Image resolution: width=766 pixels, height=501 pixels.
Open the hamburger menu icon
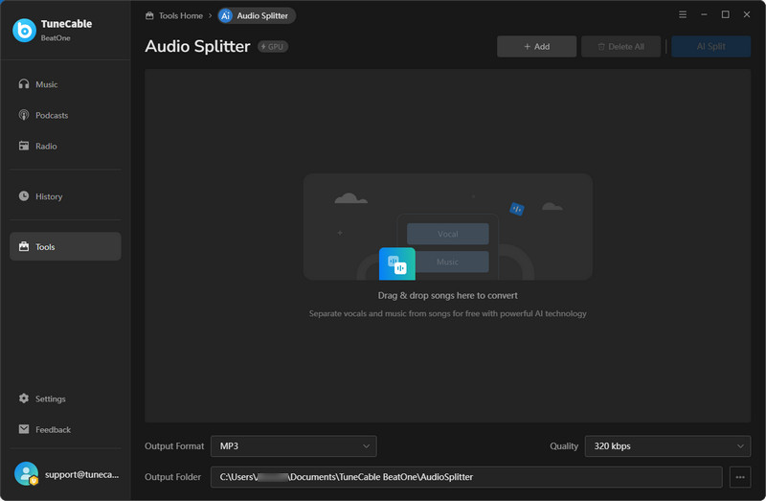[x=683, y=14]
